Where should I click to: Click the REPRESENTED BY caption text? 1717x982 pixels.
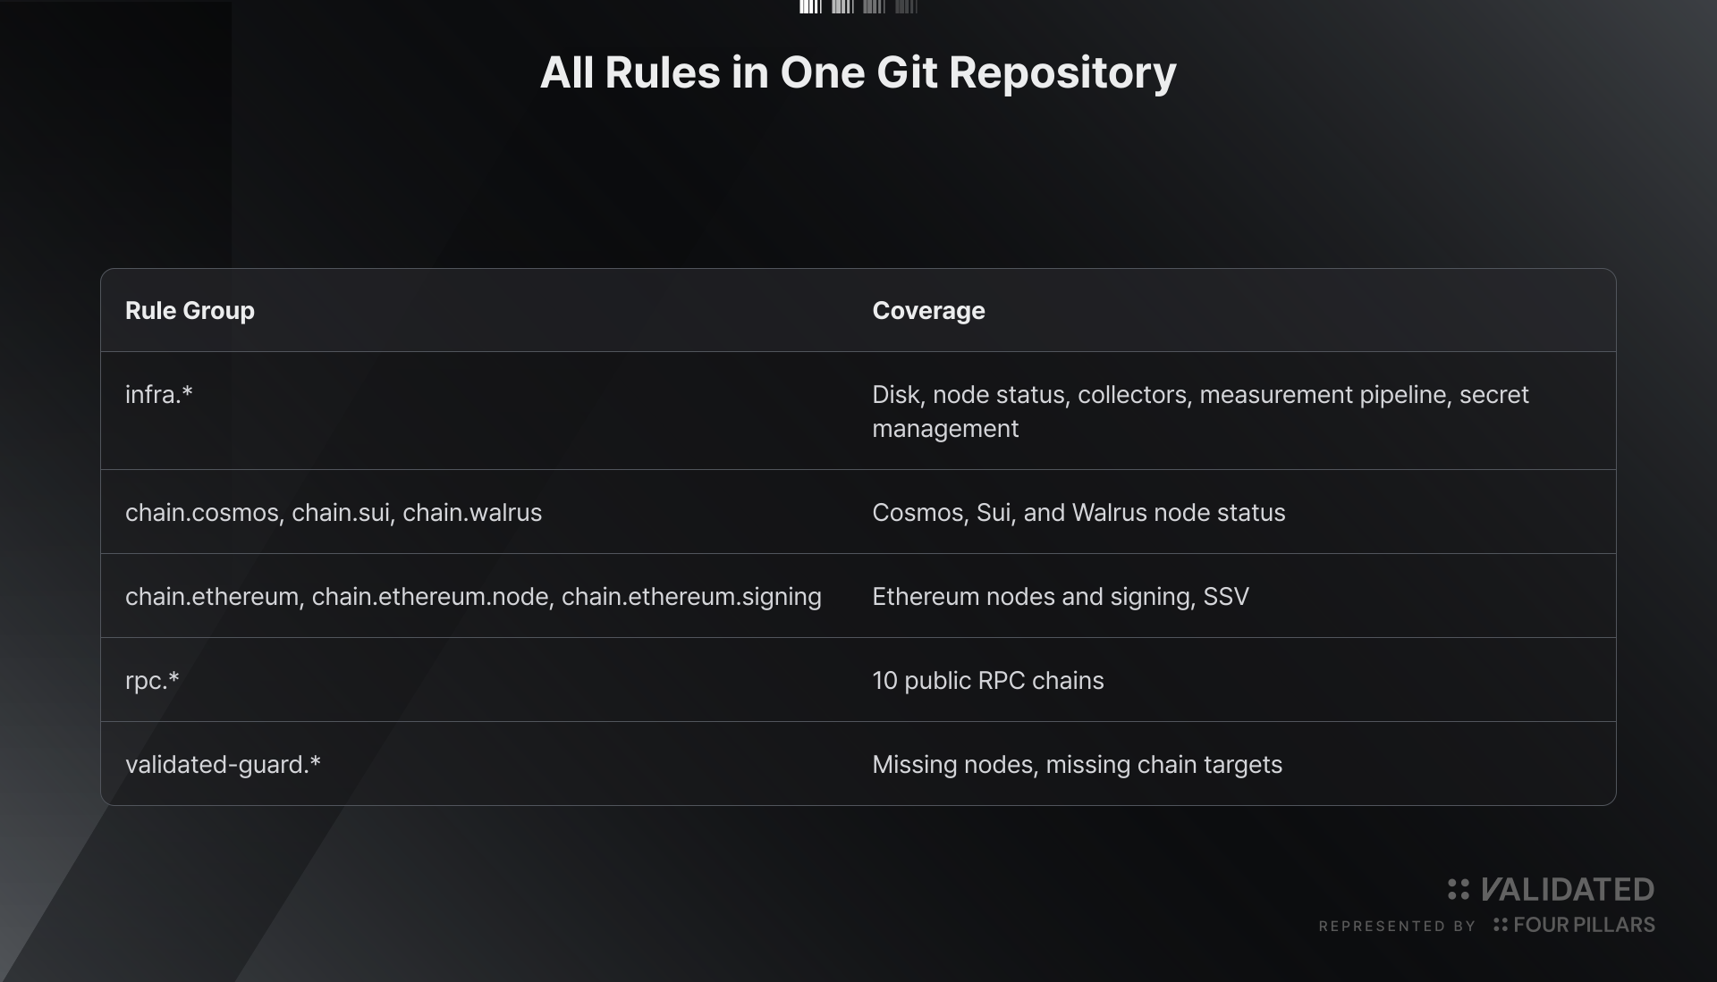1397,927
